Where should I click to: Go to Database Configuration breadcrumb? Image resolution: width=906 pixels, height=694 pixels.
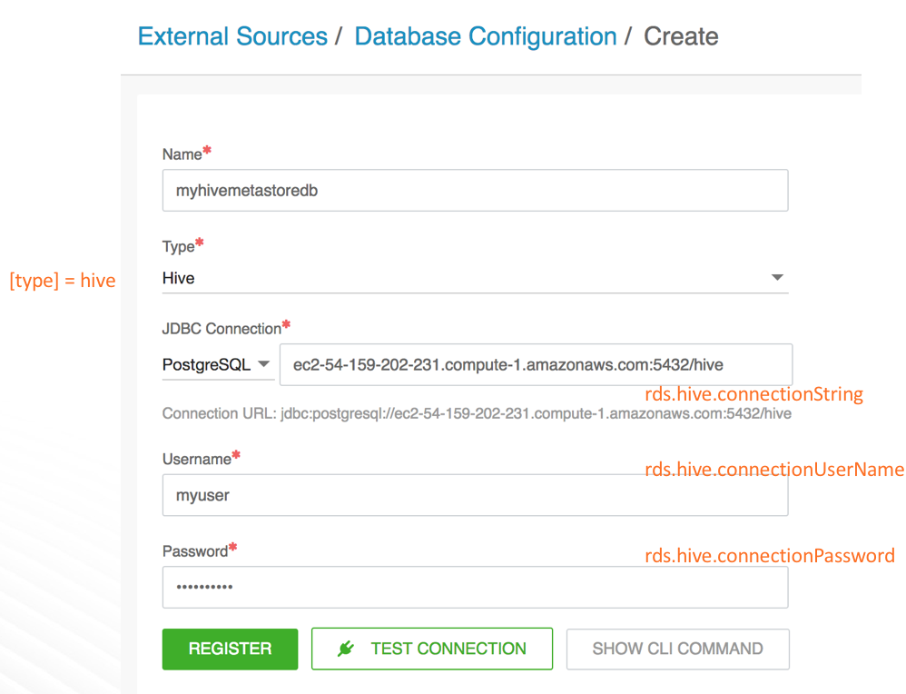pyautogui.click(x=486, y=36)
